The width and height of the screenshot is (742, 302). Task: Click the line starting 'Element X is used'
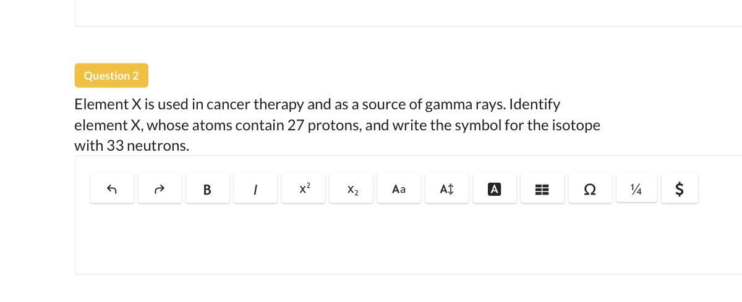pyautogui.click(x=317, y=104)
